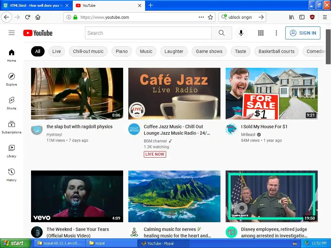The height and width of the screenshot is (248, 331).
Task: Open Subscriptions in the sidebar
Action: pos(11,127)
